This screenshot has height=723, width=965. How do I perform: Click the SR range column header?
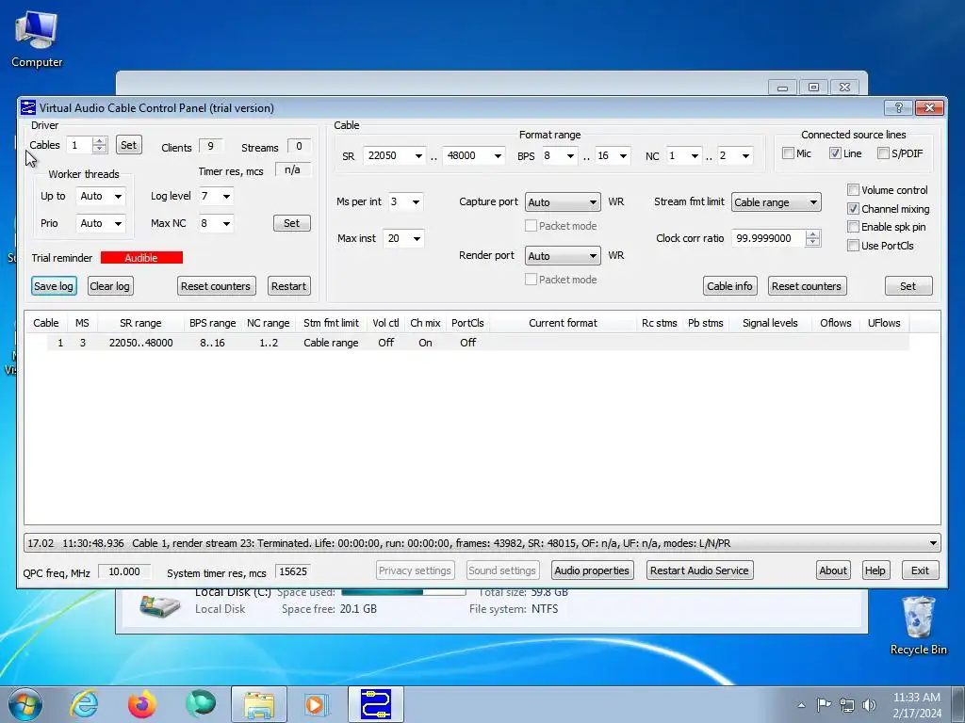pyautogui.click(x=140, y=323)
